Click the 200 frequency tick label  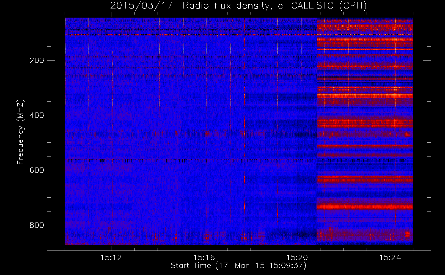click(37, 61)
